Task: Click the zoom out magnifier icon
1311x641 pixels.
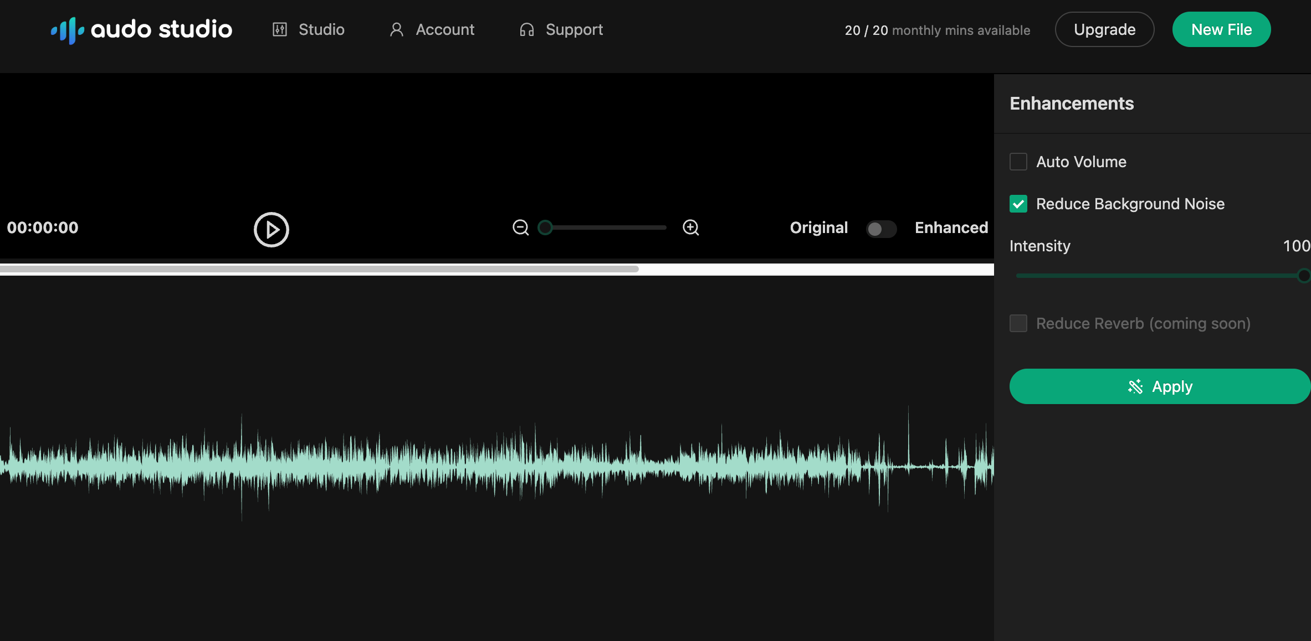Action: (x=520, y=227)
